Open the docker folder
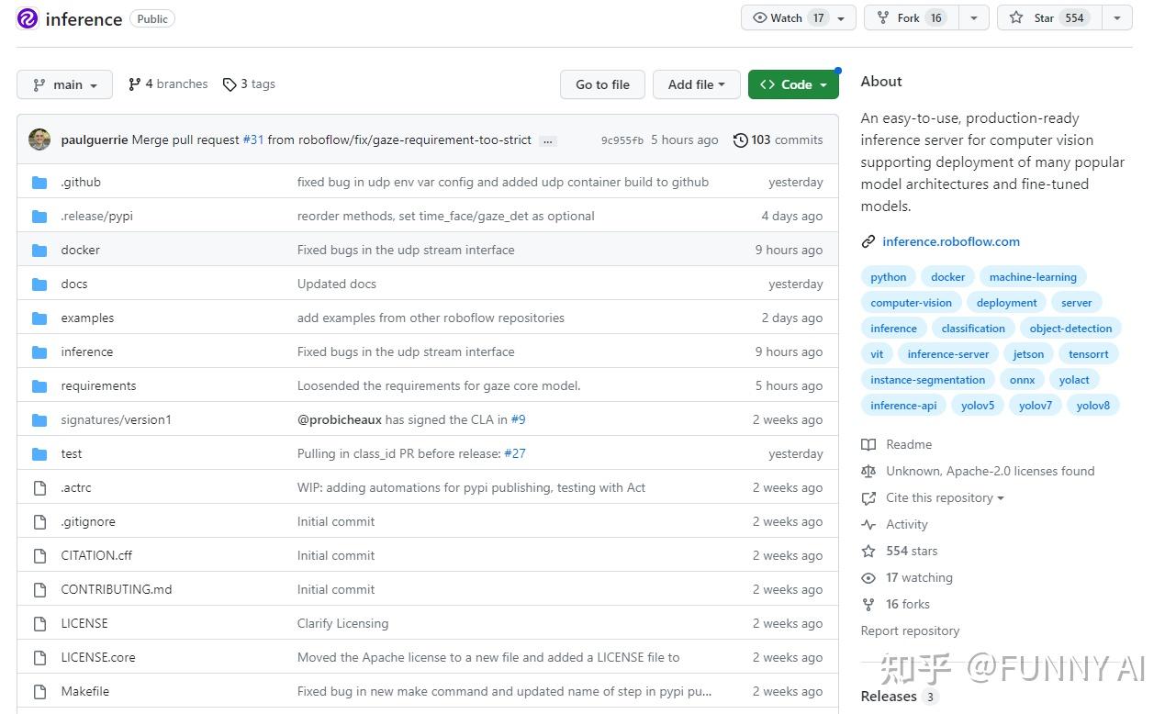 pyautogui.click(x=81, y=250)
